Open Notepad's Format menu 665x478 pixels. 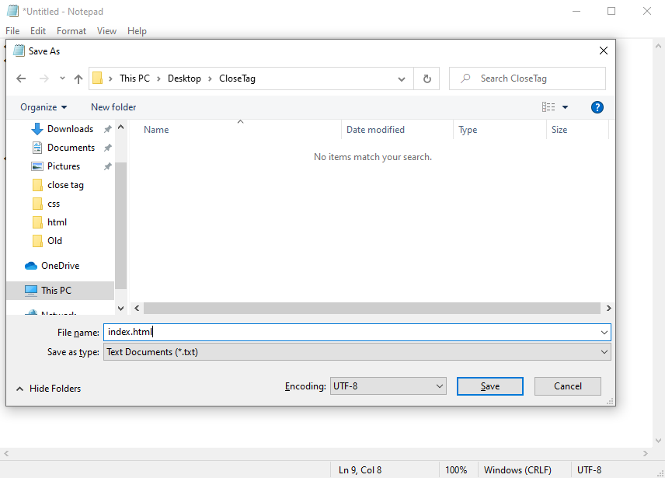tap(71, 31)
